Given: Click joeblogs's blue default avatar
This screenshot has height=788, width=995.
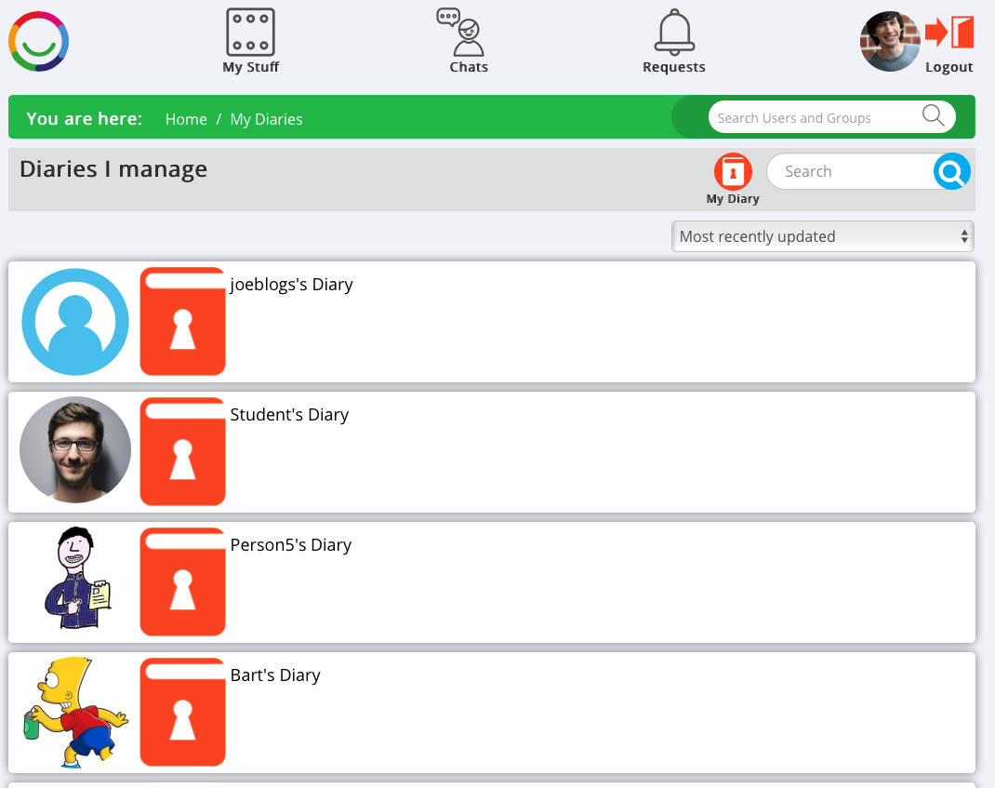Looking at the screenshot, I should click(75, 322).
